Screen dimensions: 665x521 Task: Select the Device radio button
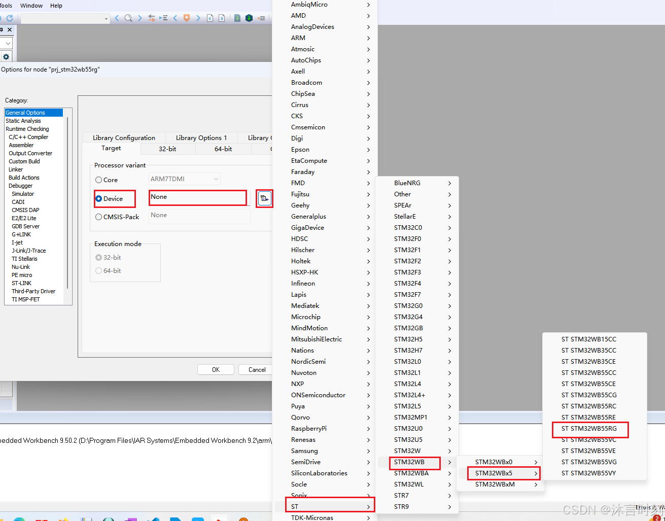[x=98, y=199]
